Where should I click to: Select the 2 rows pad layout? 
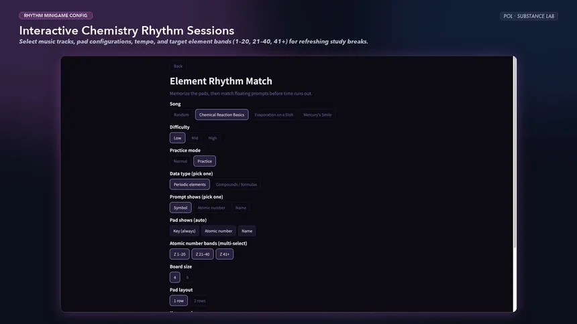[200, 301]
